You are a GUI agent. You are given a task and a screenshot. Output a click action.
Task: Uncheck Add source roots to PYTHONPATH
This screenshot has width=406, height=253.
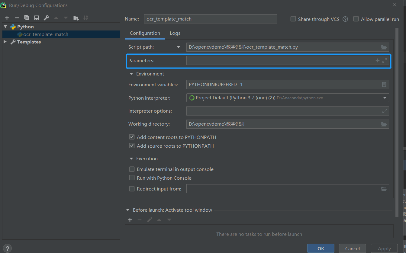click(132, 146)
